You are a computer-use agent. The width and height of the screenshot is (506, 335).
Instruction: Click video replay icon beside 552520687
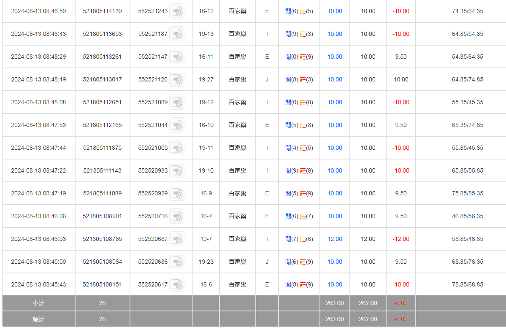(177, 239)
